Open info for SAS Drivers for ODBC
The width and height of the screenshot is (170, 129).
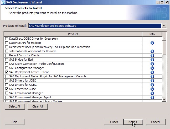point(152,85)
